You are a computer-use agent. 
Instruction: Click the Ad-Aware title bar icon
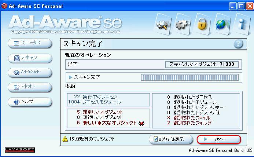click(x=4, y=6)
